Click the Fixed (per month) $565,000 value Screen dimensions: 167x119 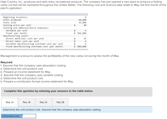pos(80,33)
